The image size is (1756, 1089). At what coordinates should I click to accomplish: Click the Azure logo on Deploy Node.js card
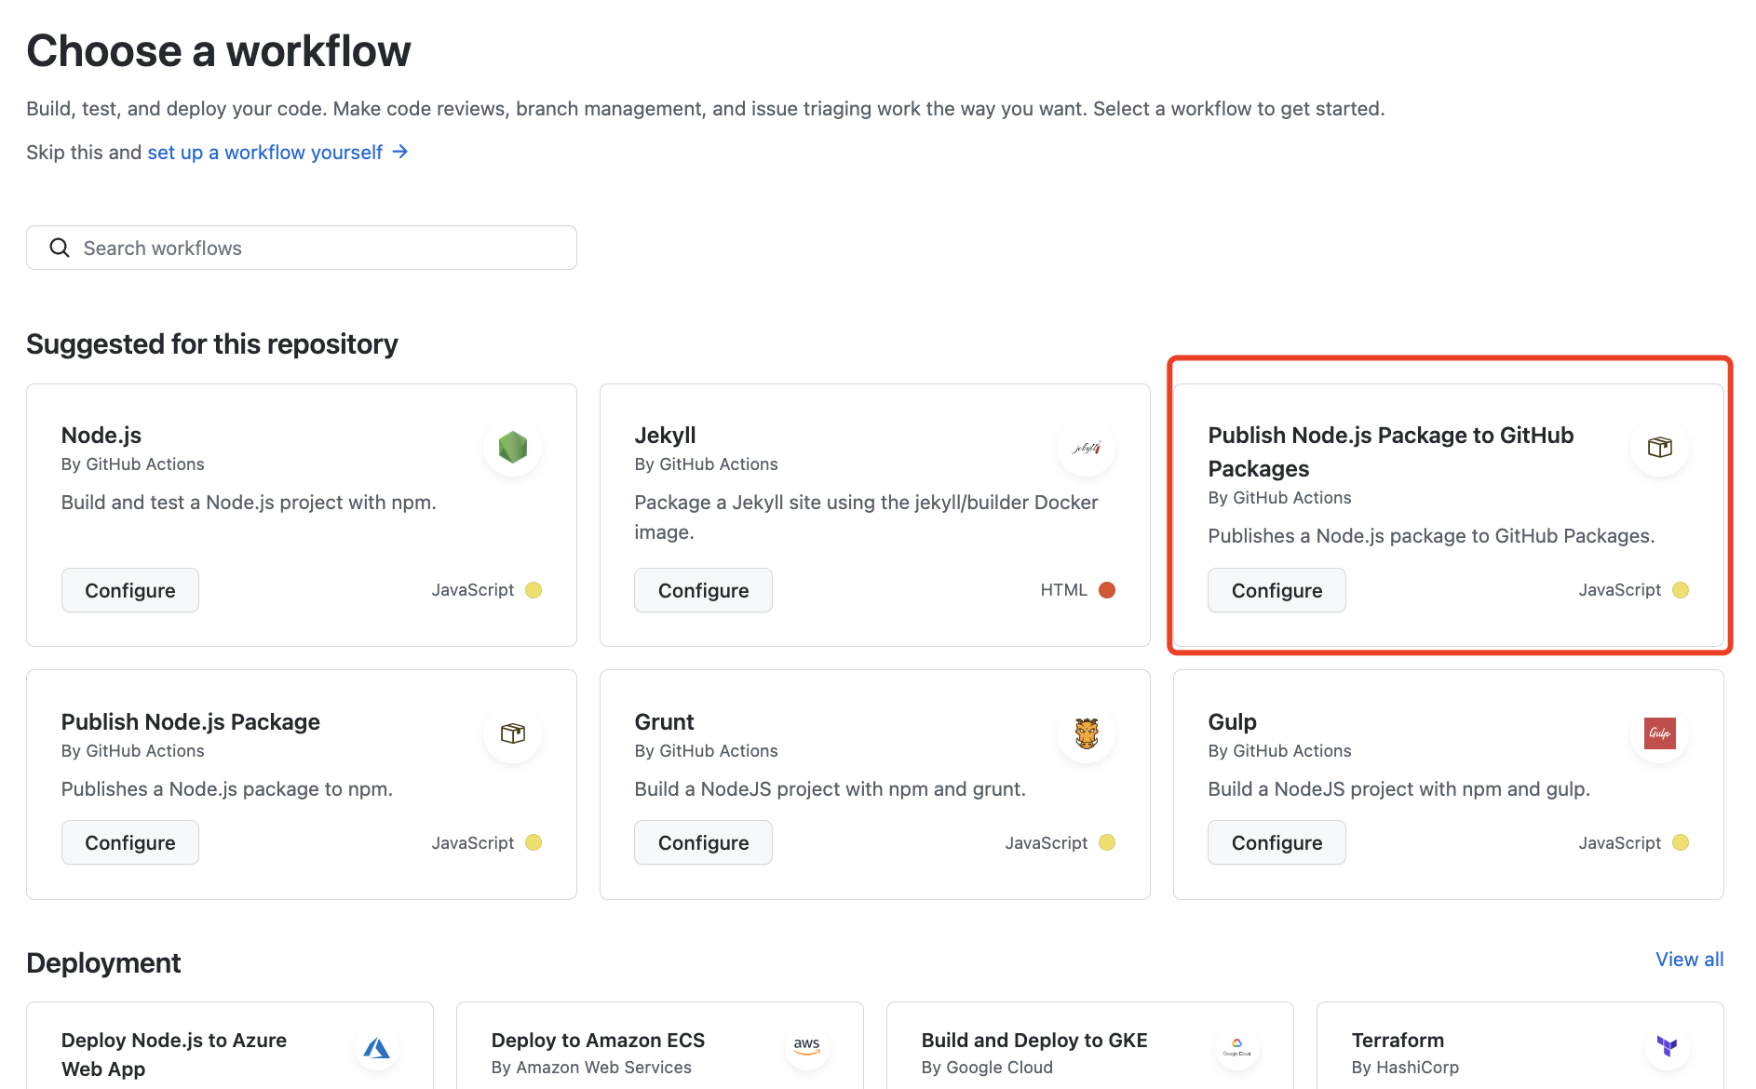pos(377,1048)
